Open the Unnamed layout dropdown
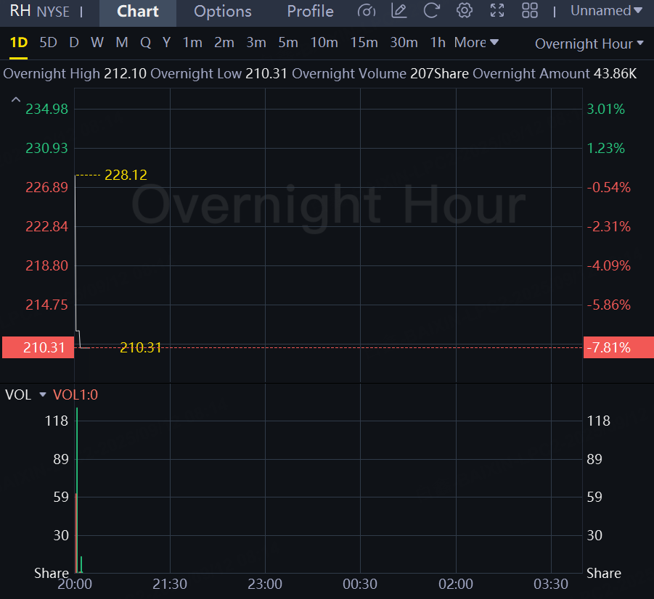This screenshot has height=599, width=654. click(x=606, y=11)
